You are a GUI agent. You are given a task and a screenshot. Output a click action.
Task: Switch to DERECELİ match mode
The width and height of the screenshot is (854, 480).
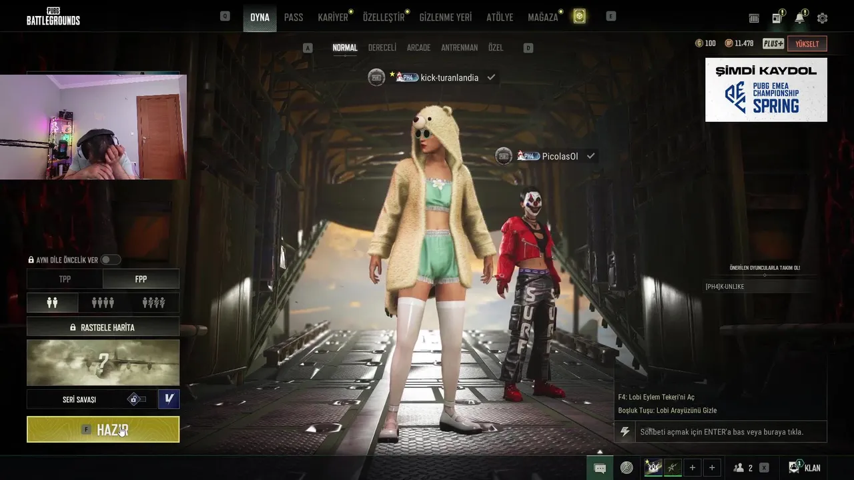coord(382,48)
